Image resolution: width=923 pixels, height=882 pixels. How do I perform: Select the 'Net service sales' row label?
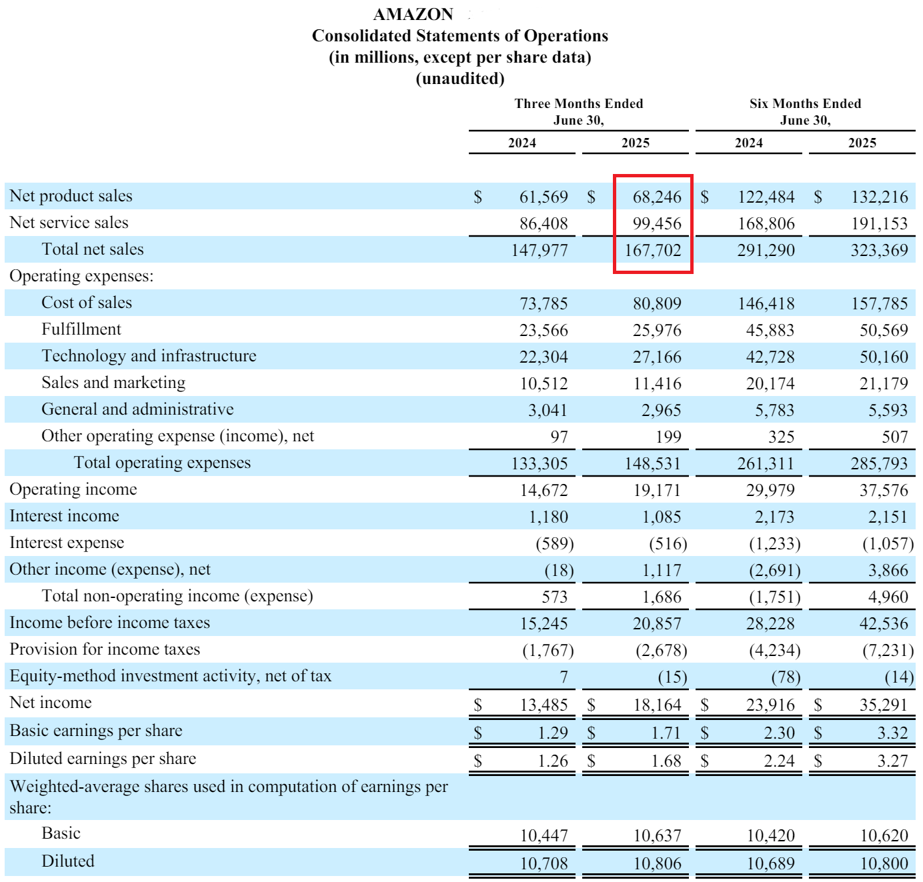[69, 223]
